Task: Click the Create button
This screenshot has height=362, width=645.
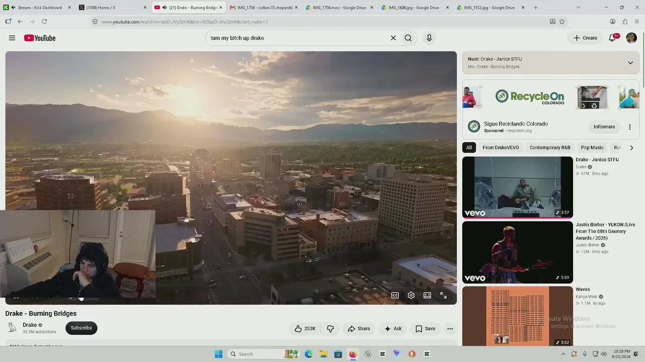Action: click(585, 38)
